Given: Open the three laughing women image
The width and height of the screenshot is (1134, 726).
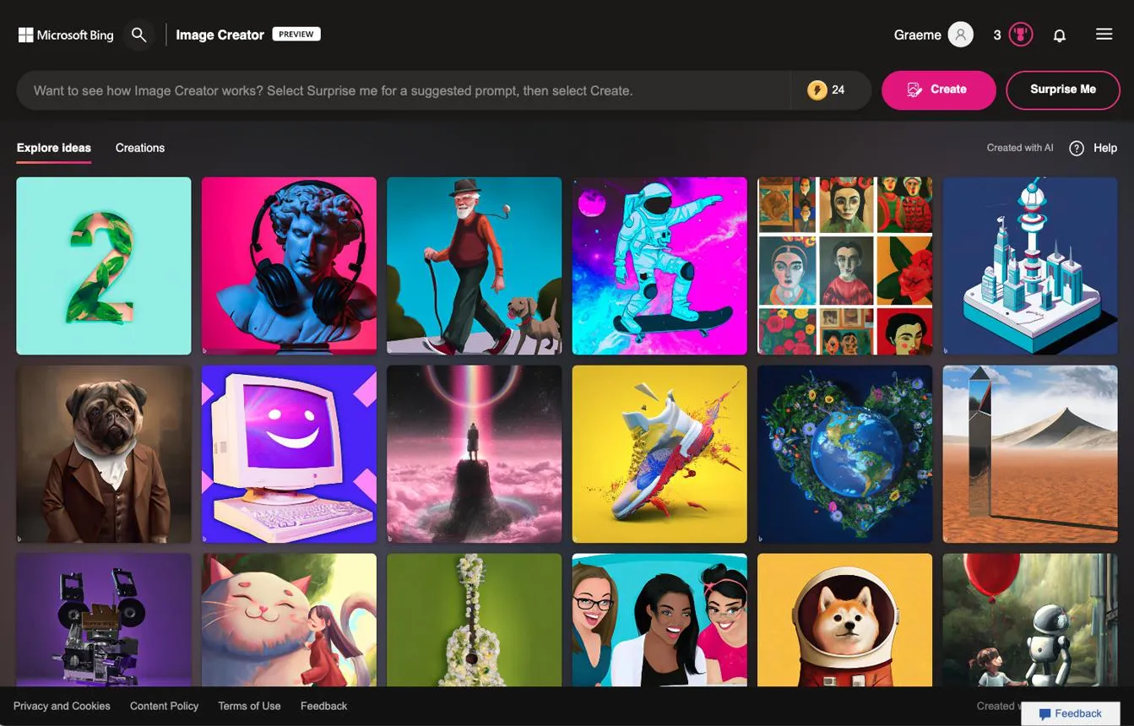Looking at the screenshot, I should [x=659, y=620].
